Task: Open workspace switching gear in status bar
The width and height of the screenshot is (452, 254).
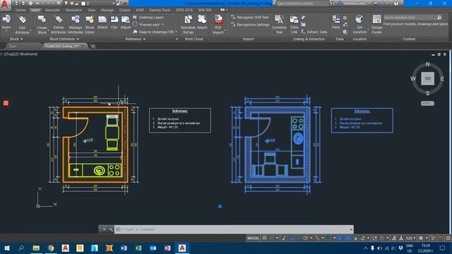Action: click(421, 238)
